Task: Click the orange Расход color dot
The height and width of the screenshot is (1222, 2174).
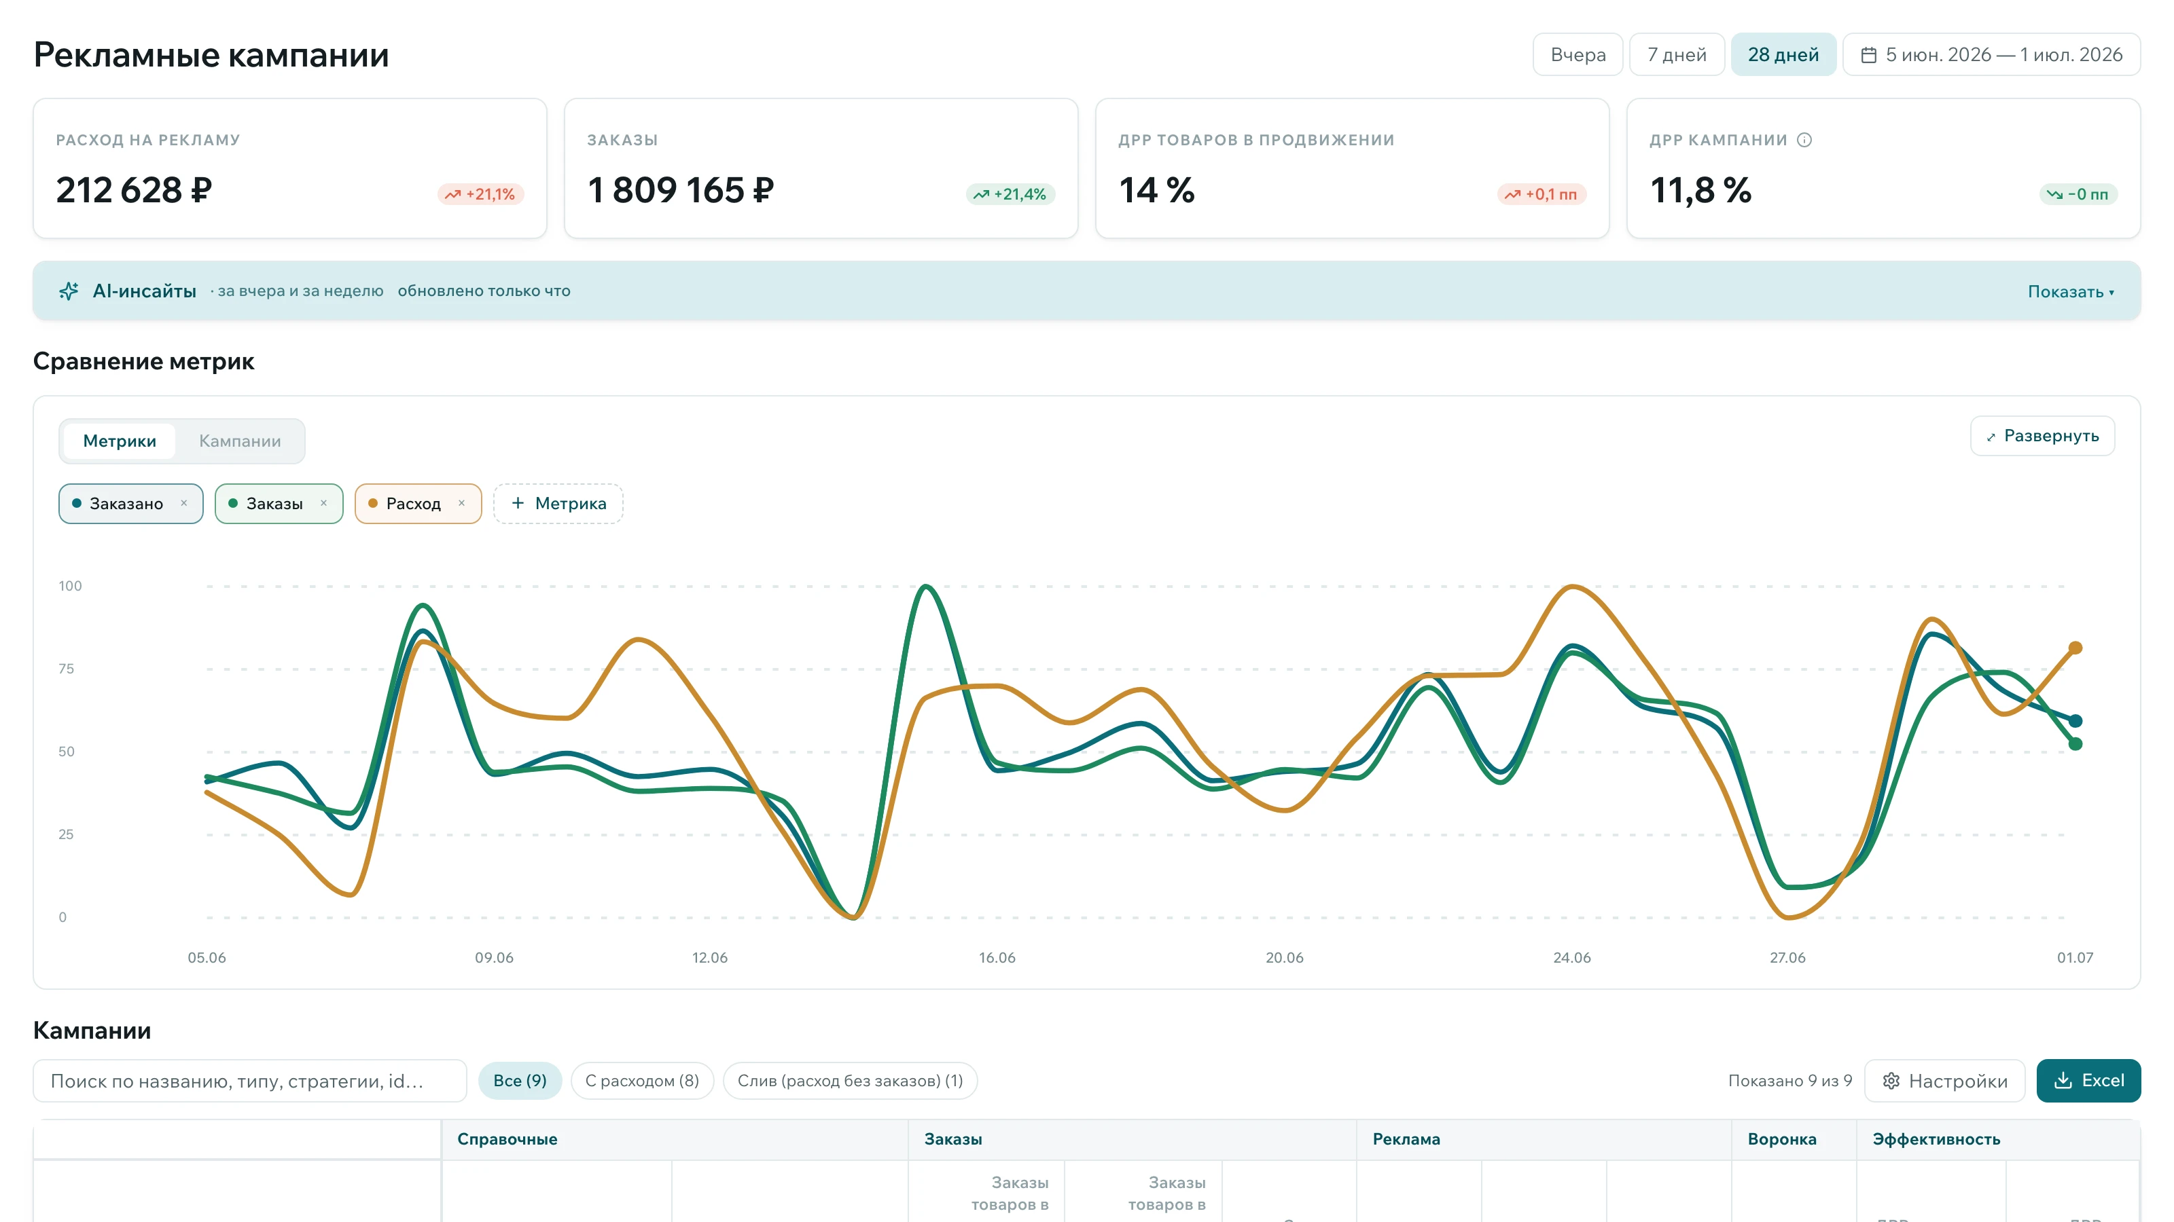Action: (x=373, y=504)
